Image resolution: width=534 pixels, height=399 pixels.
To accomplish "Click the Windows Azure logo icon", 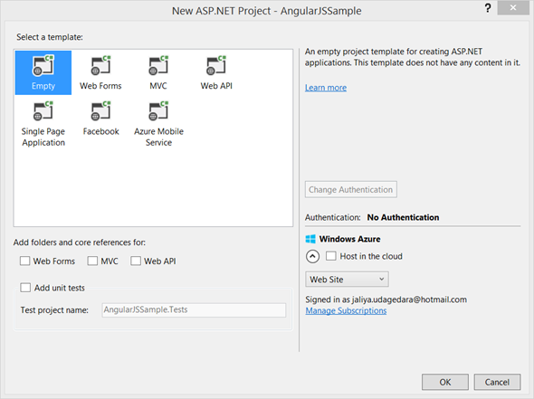I will [310, 239].
